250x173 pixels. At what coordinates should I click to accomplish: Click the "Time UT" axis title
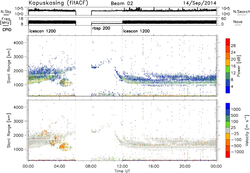tap(122, 171)
